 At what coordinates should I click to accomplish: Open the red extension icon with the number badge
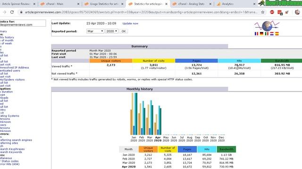[x=280, y=13]
